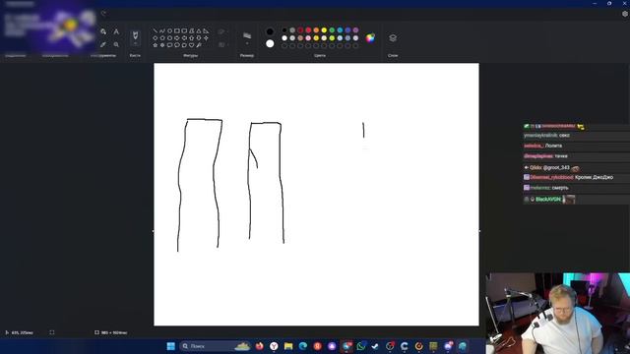Choose the Heart shape

pos(191,45)
